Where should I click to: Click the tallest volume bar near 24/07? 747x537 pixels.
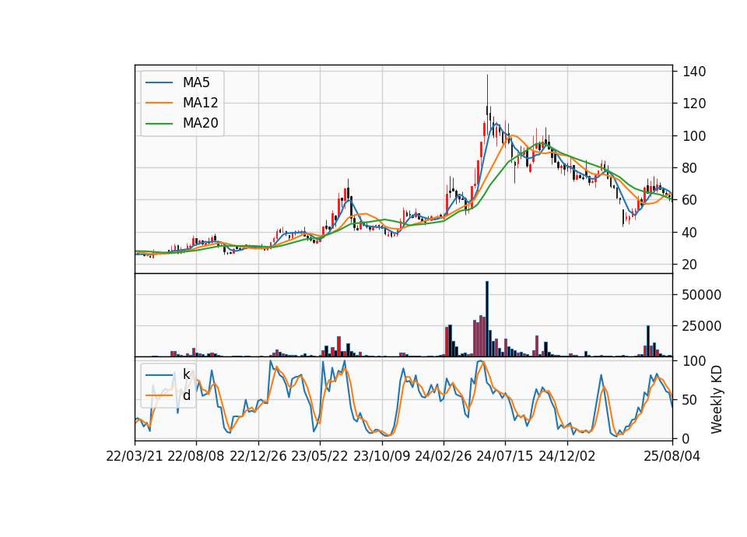487,319
